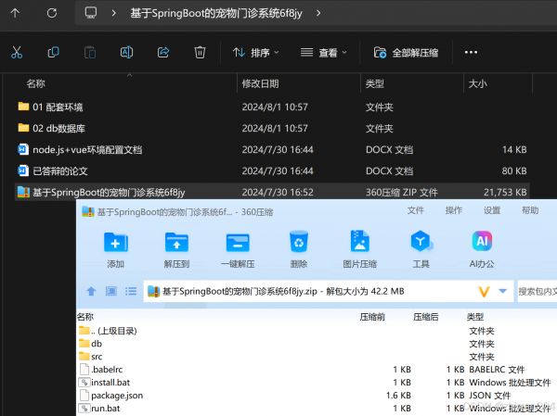Open the path bar dropdown arrow

tap(502, 292)
